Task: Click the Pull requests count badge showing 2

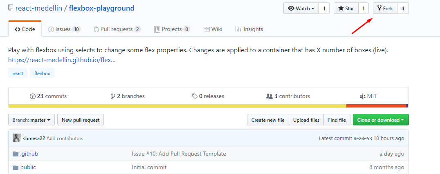Action: pyautogui.click(x=137, y=29)
